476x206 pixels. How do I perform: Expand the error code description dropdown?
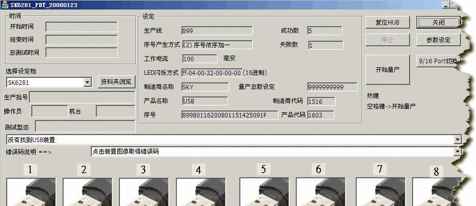click(457, 151)
